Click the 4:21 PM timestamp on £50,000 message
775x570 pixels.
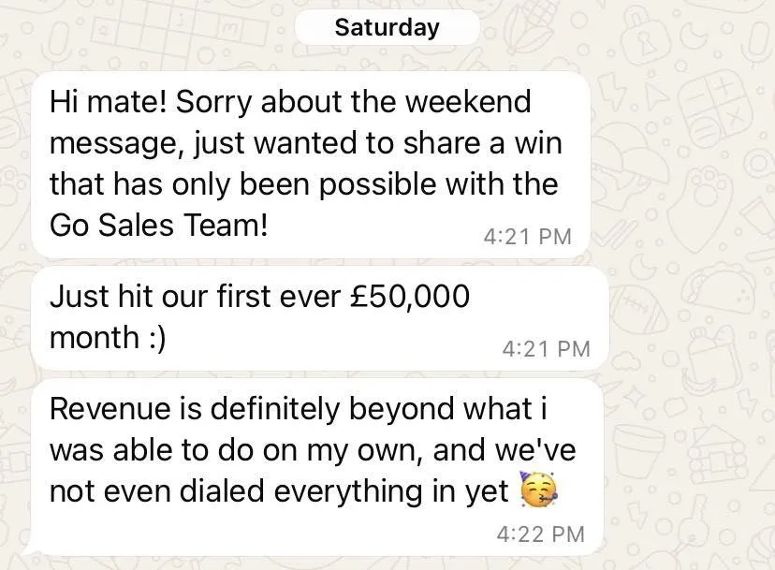coord(547,349)
